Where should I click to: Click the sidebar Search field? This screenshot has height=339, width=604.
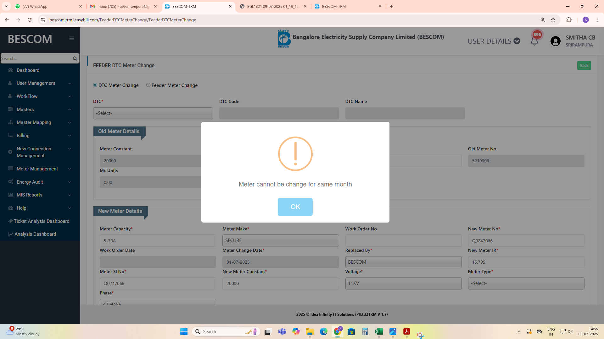tap(36, 58)
